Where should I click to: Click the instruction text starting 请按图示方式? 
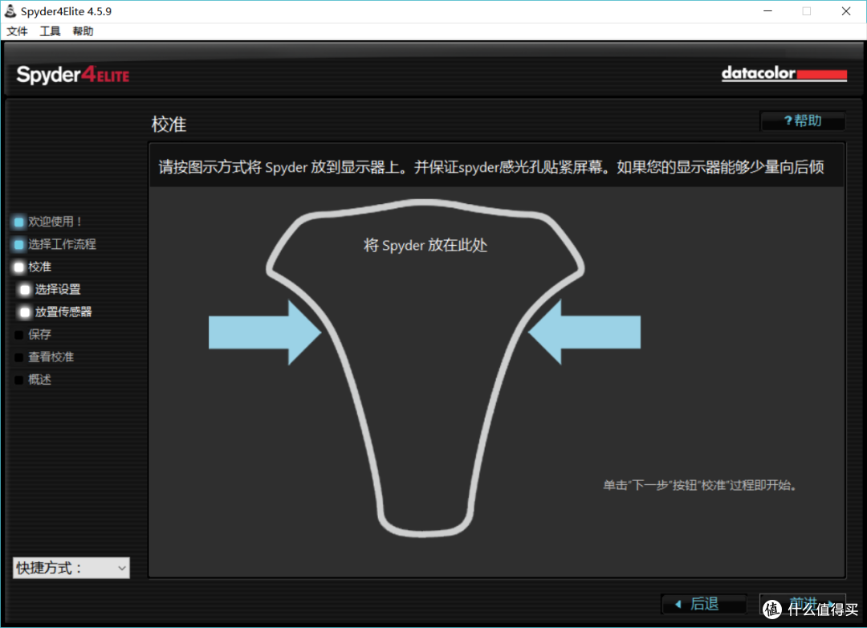click(491, 167)
